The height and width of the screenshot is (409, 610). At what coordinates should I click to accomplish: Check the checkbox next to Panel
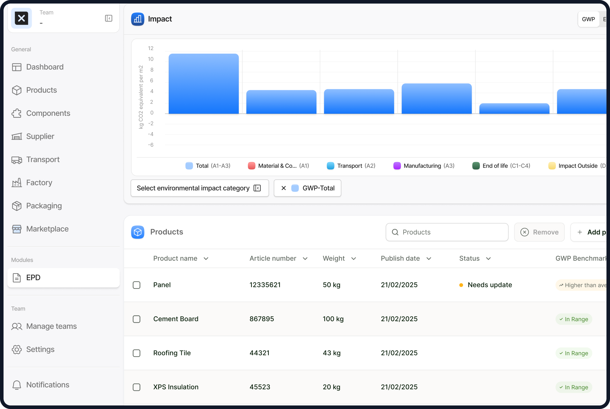pos(137,285)
